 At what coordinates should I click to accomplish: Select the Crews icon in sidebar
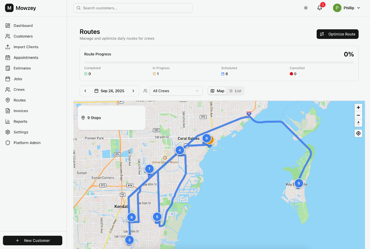[8, 89]
